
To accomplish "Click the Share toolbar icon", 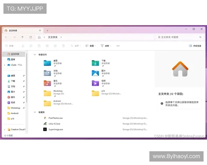I will click(55, 46).
